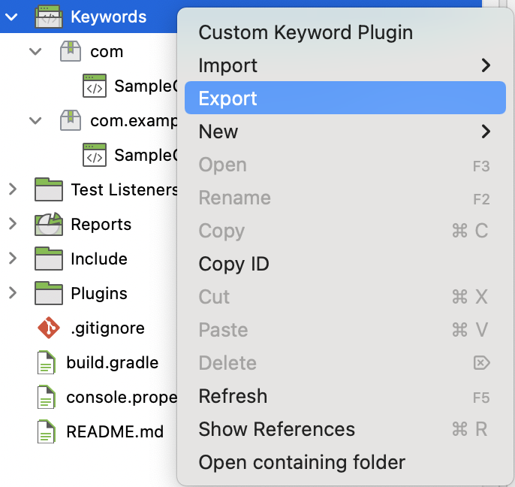Select Show References menu item
The image size is (515, 487).
click(x=276, y=429)
